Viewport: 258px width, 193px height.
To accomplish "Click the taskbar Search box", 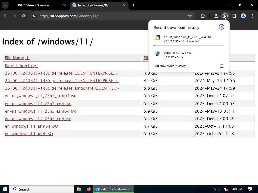I will click(x=42, y=189).
